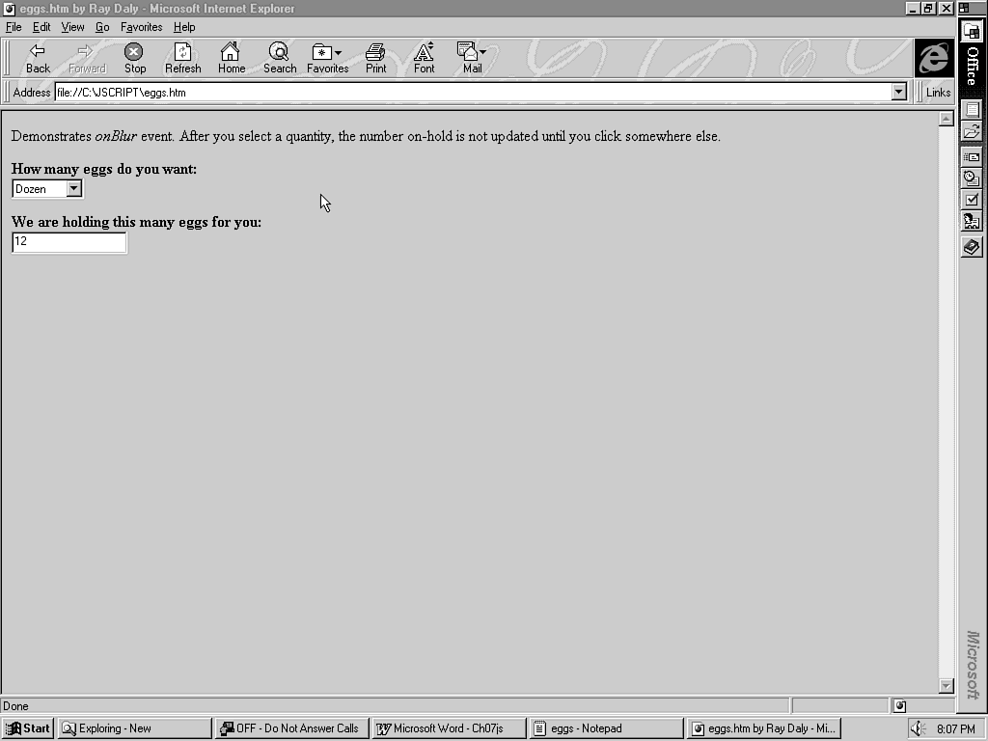Click the "How many eggs do you want:" label
This screenshot has height=741, width=988.
click(x=104, y=169)
